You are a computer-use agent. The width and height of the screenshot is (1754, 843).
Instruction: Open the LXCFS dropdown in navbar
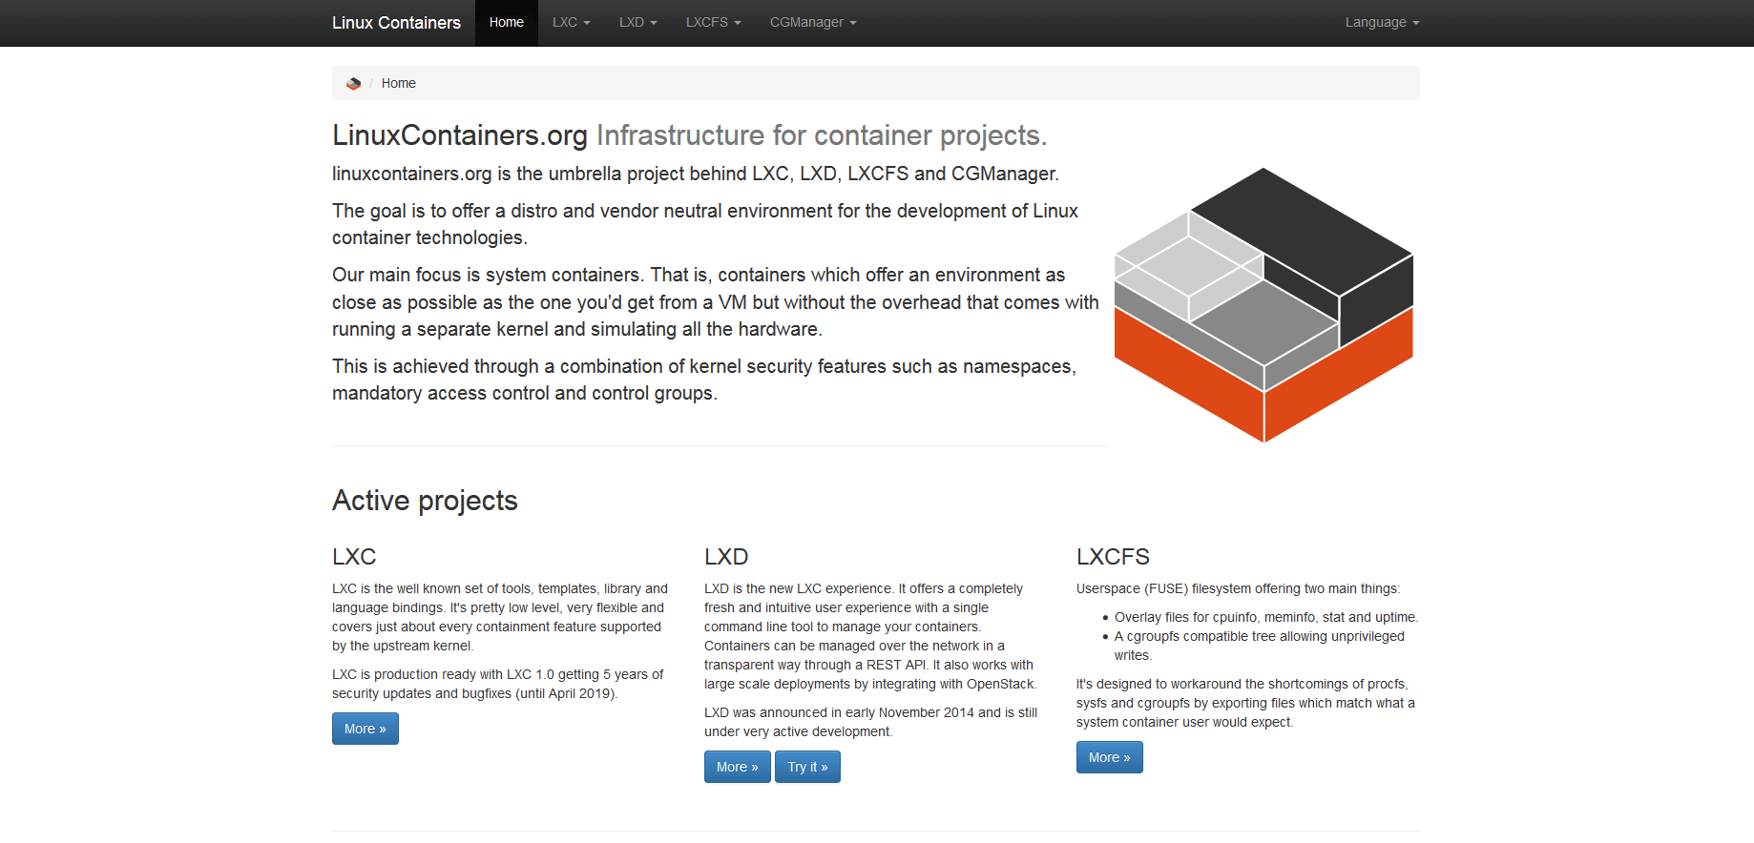713,22
